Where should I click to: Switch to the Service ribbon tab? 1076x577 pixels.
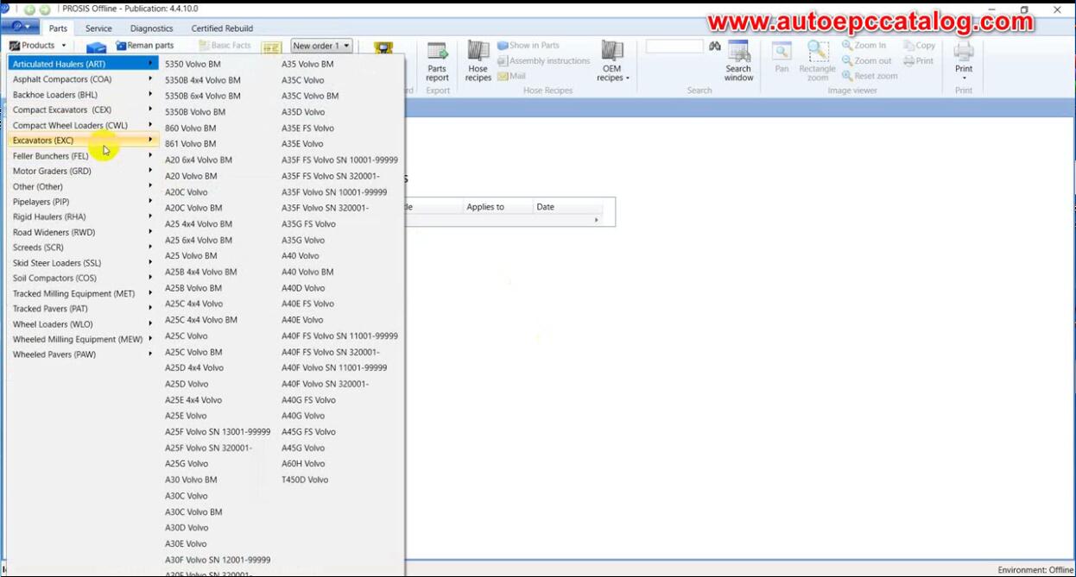pyautogui.click(x=98, y=28)
